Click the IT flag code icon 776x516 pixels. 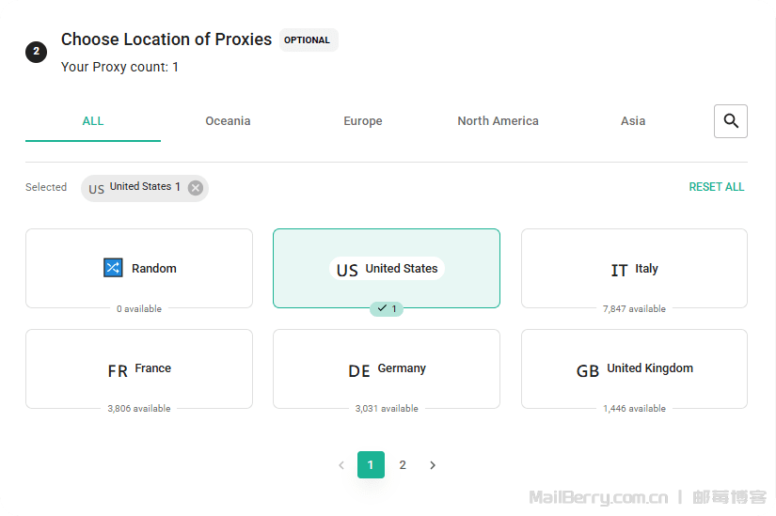[x=619, y=270]
